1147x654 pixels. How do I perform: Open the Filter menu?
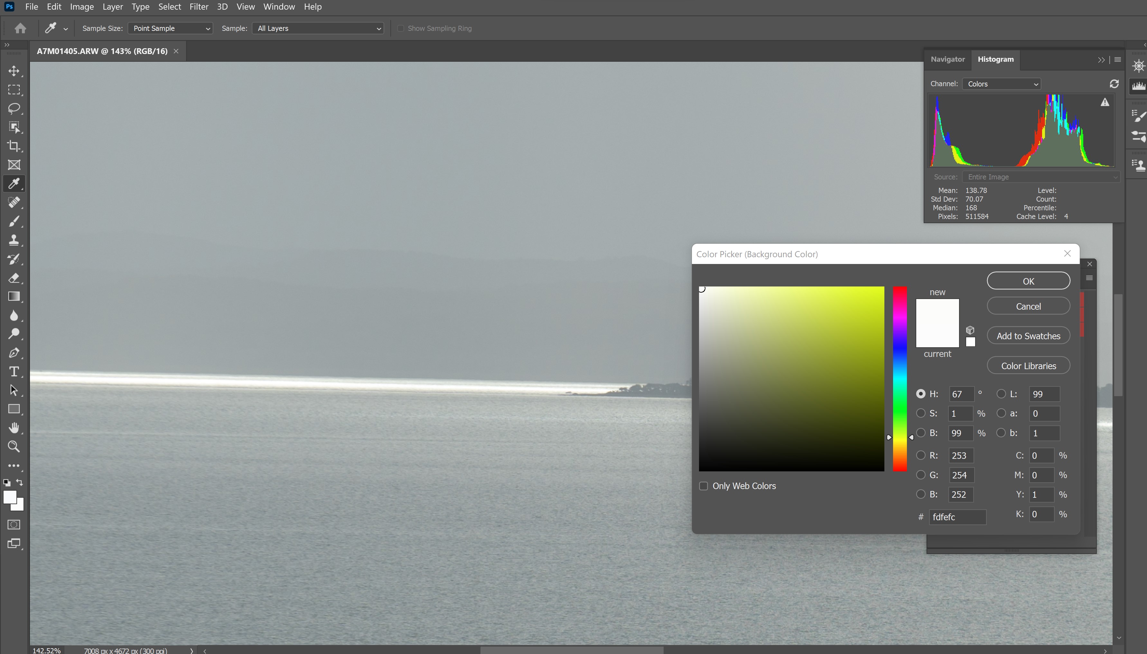pyautogui.click(x=199, y=7)
